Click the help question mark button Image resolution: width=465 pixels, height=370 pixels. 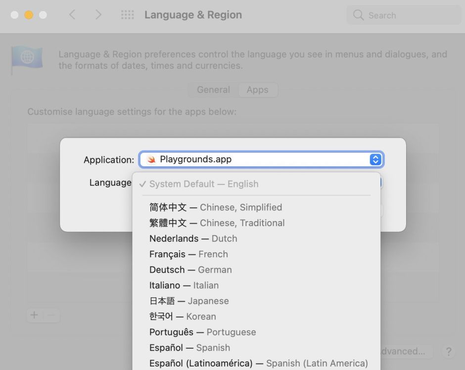(448, 352)
